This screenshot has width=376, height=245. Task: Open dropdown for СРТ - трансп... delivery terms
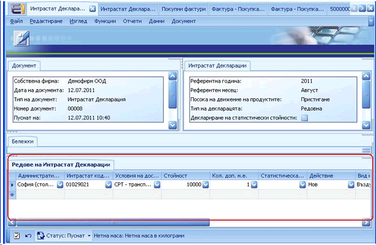(157, 185)
